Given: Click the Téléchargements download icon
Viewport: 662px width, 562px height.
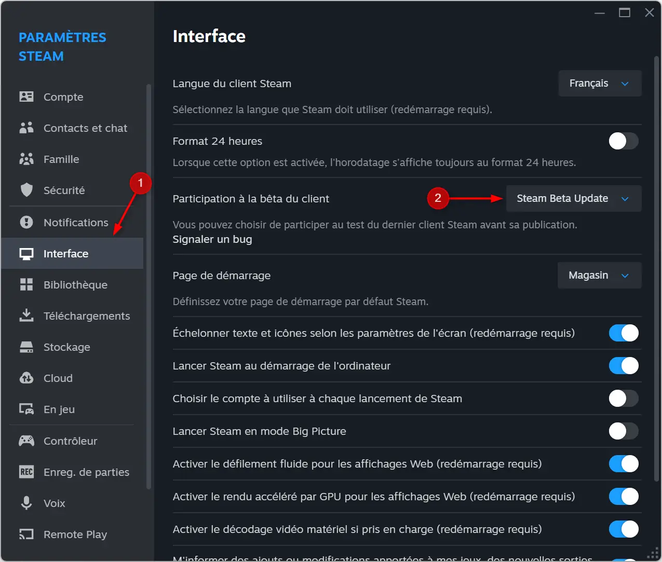Looking at the screenshot, I should tap(26, 316).
